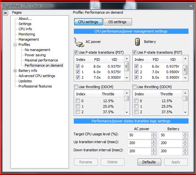
Task: Select the No management profile
Action: [x=37, y=50]
